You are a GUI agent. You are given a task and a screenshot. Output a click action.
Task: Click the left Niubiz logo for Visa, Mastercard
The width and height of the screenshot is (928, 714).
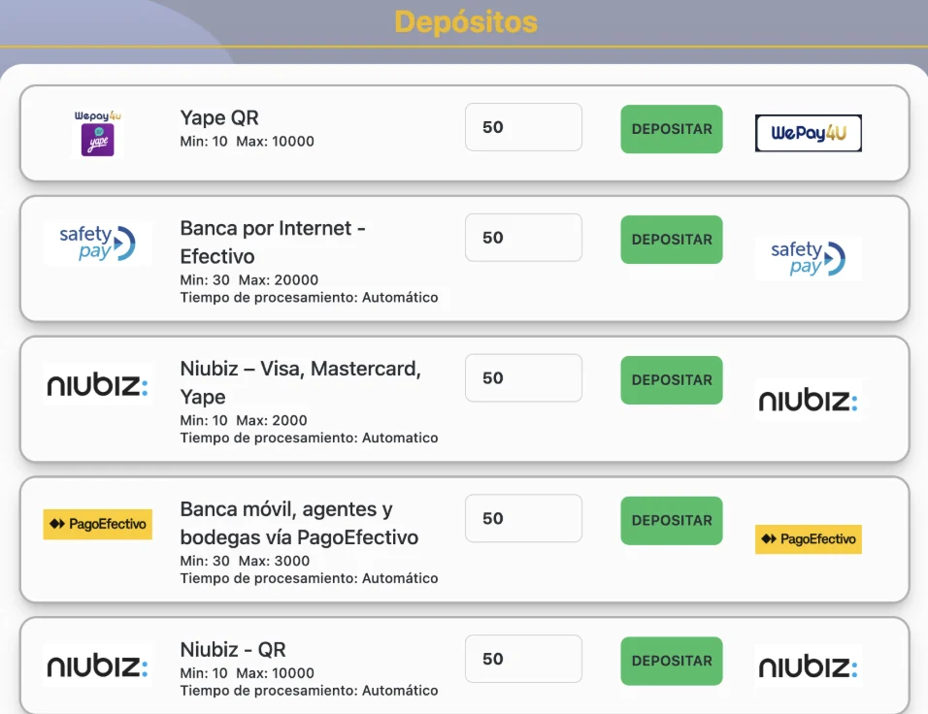98,384
